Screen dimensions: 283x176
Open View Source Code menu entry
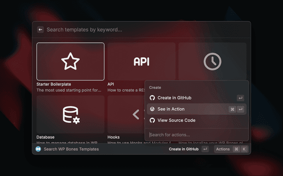coord(176,121)
